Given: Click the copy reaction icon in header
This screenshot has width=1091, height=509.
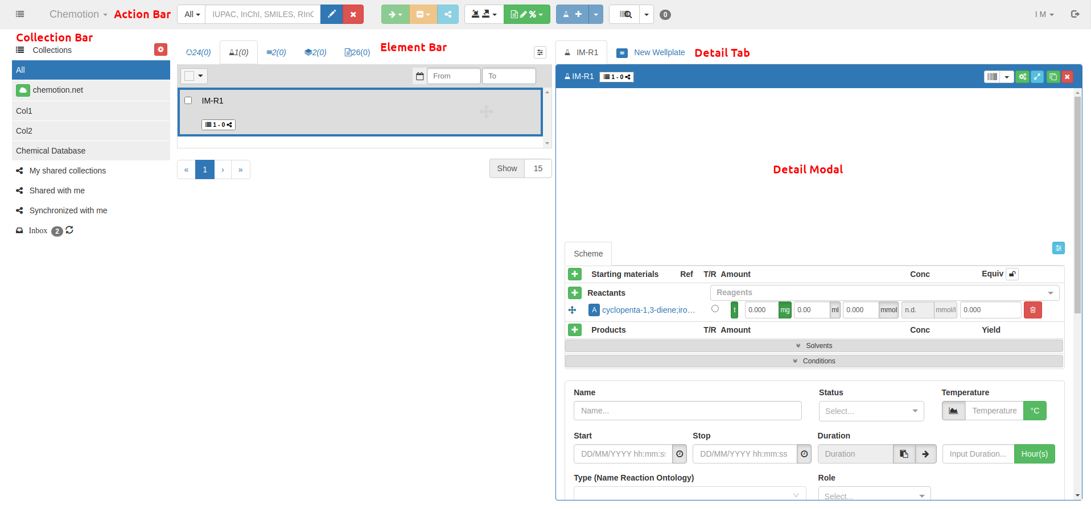Looking at the screenshot, I should point(1053,77).
